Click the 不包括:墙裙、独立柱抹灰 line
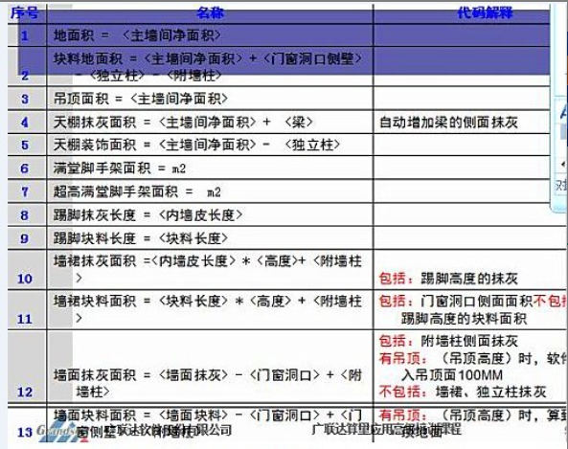The image size is (568, 449). point(463,392)
